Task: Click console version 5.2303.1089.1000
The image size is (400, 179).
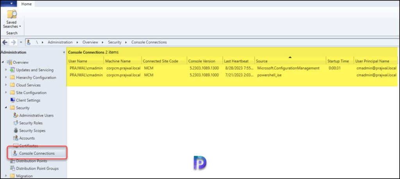Action: coord(204,75)
